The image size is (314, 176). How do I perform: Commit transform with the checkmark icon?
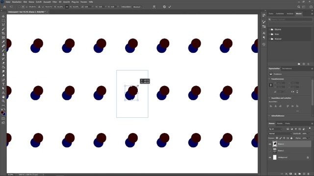(170, 7)
